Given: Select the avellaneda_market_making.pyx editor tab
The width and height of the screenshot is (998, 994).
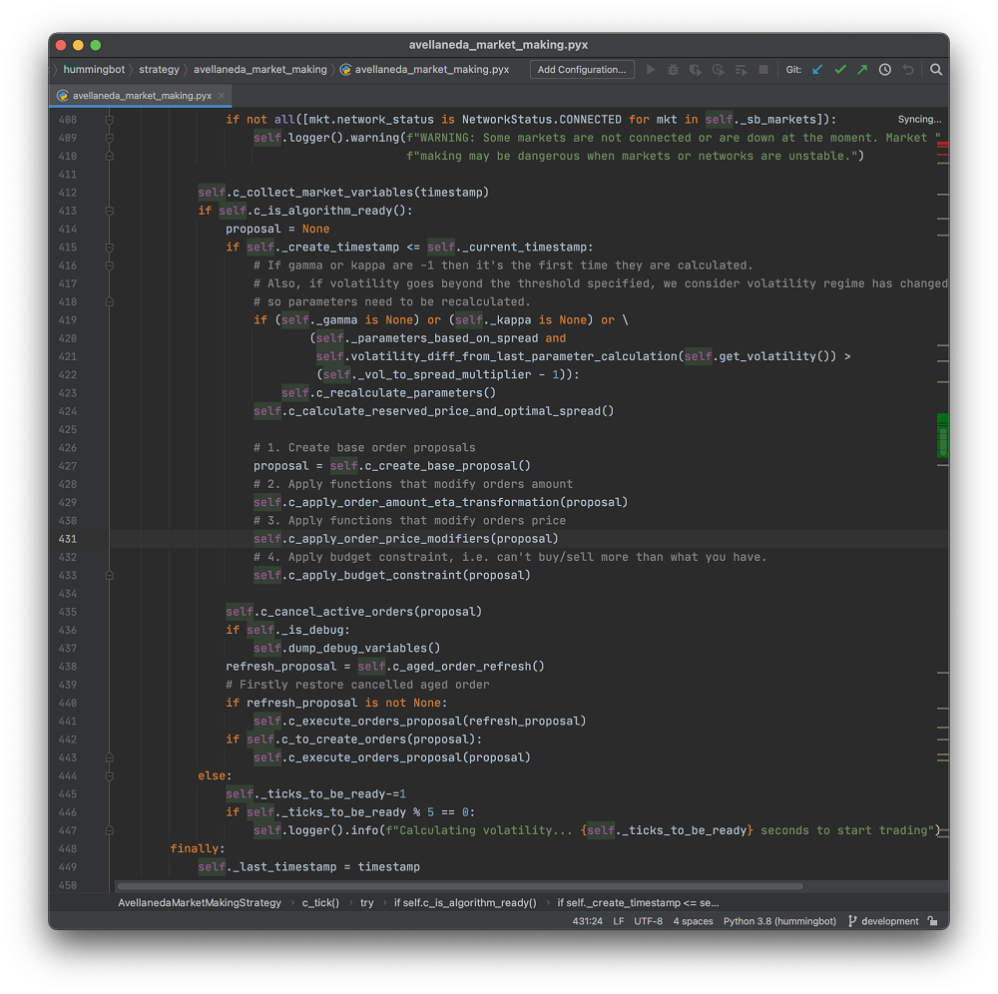Looking at the screenshot, I should point(141,96).
